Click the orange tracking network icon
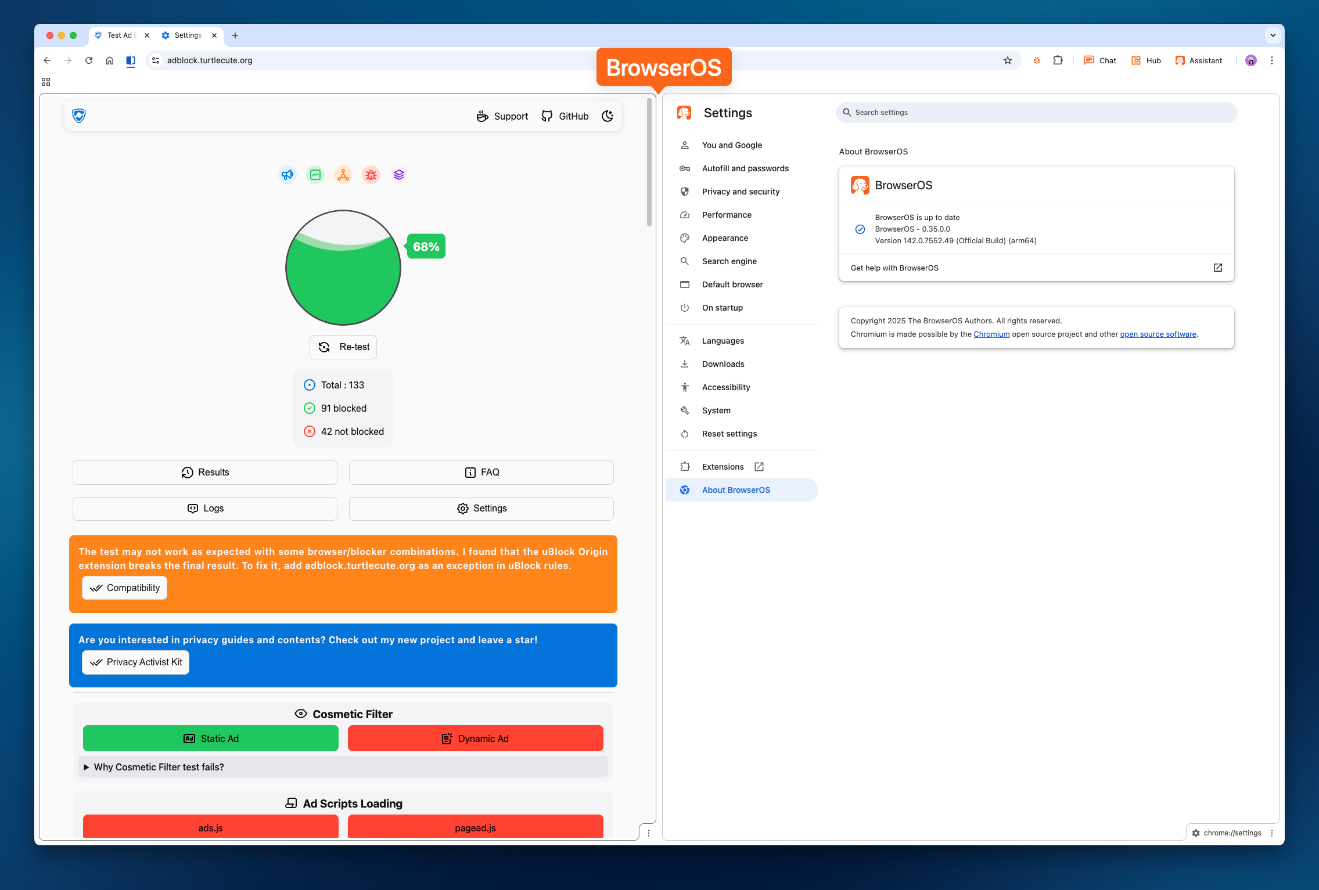1319x890 pixels. coord(343,175)
